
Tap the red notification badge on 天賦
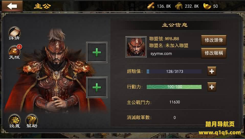pyautogui.click(x=19, y=47)
